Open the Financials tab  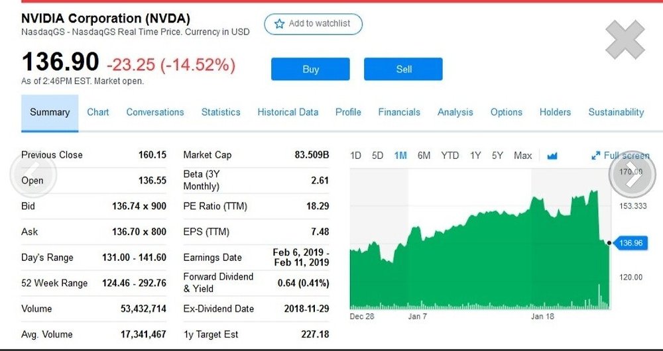pyautogui.click(x=399, y=113)
